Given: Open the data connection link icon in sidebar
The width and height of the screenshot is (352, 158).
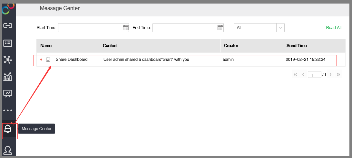Looking at the screenshot, I should pos(8,26).
